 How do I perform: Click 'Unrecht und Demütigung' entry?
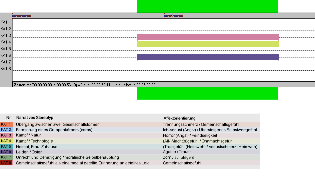(39, 157)
